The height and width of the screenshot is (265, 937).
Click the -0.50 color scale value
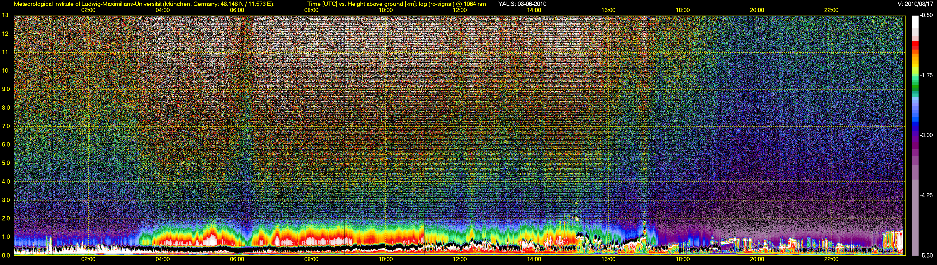pos(926,15)
